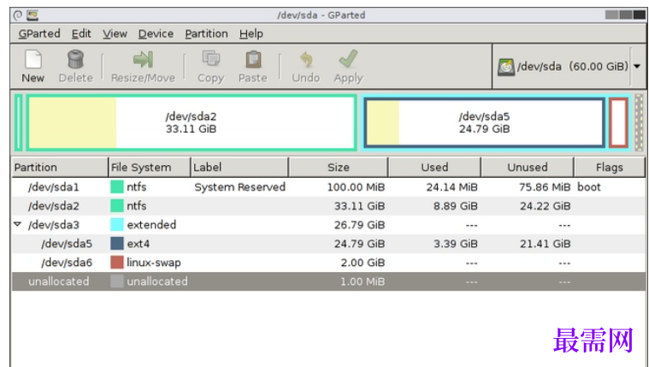
Task: Click the red linux-swap color swatch
Action: point(117,262)
